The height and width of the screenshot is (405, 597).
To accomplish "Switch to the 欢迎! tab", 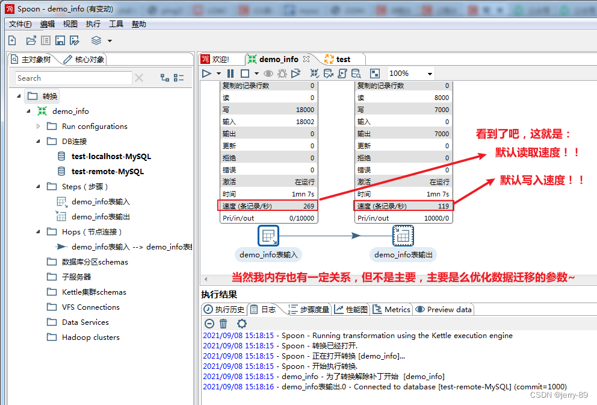I will (217, 59).
